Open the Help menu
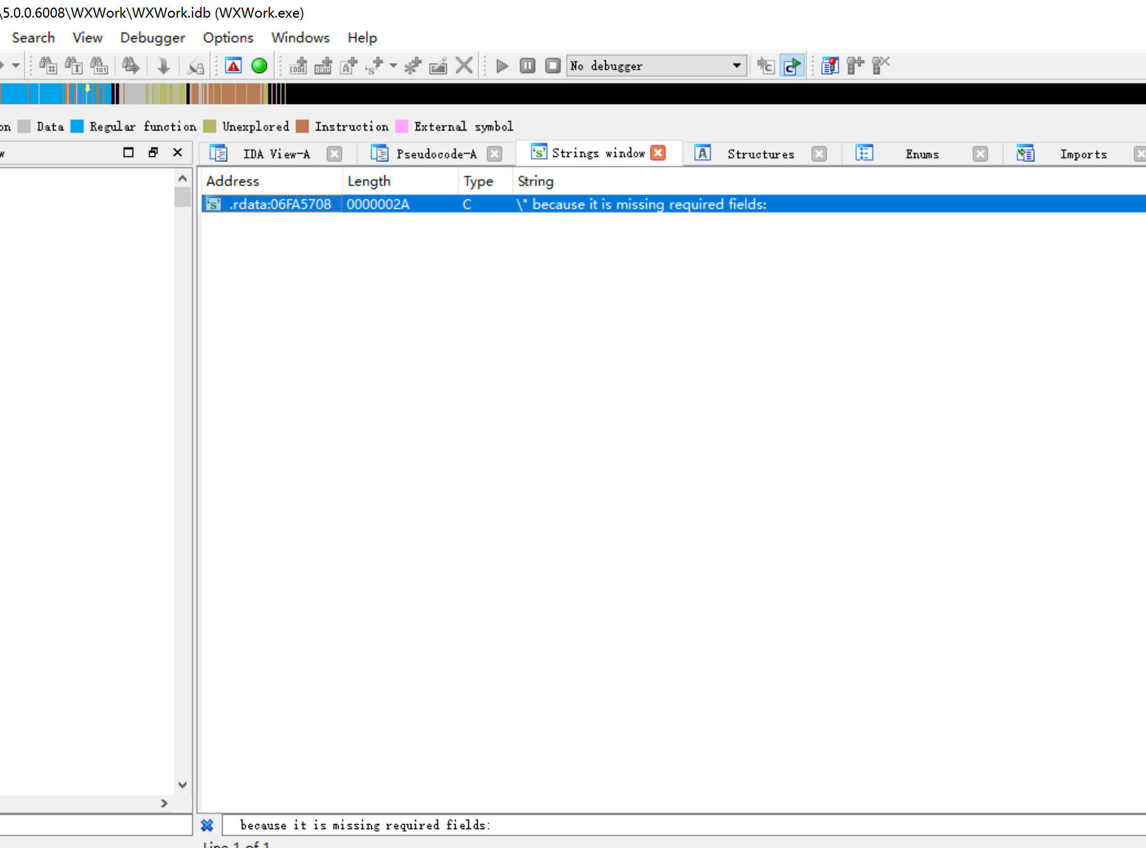Screen dimensions: 1146x848 [362, 38]
